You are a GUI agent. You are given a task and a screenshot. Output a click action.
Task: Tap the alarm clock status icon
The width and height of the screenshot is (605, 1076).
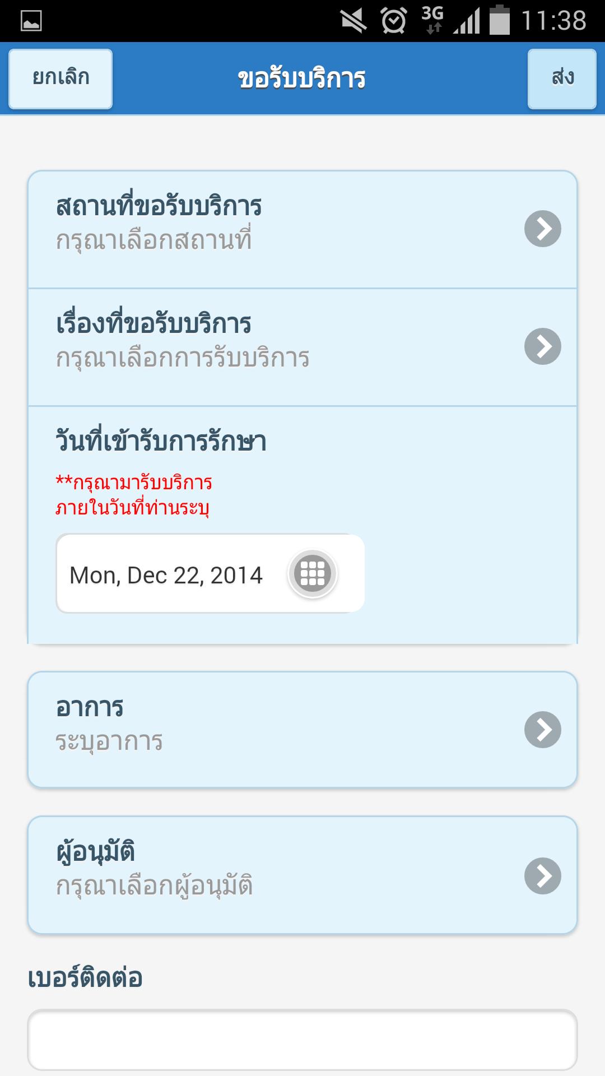pos(394,21)
